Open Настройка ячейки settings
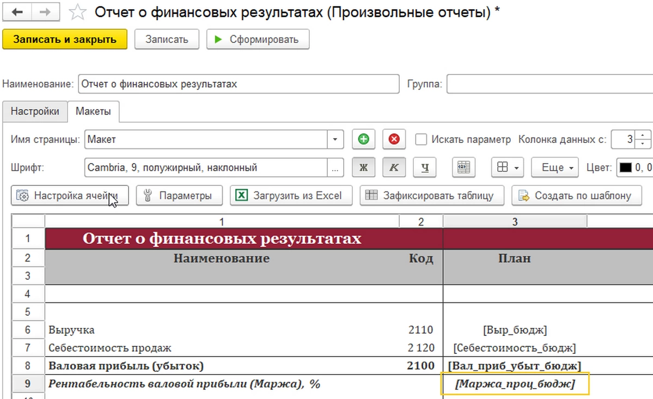 click(70, 195)
